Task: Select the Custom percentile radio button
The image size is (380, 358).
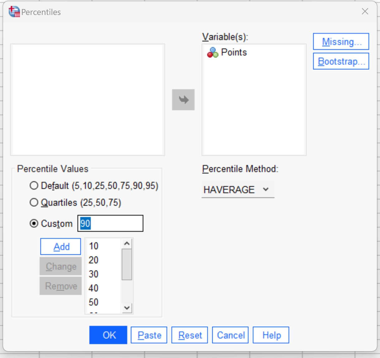Action: point(34,223)
